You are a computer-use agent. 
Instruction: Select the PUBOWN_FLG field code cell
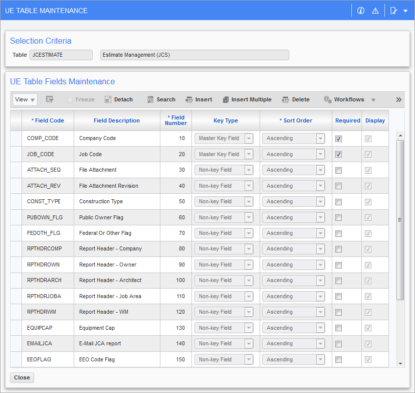(x=48, y=217)
